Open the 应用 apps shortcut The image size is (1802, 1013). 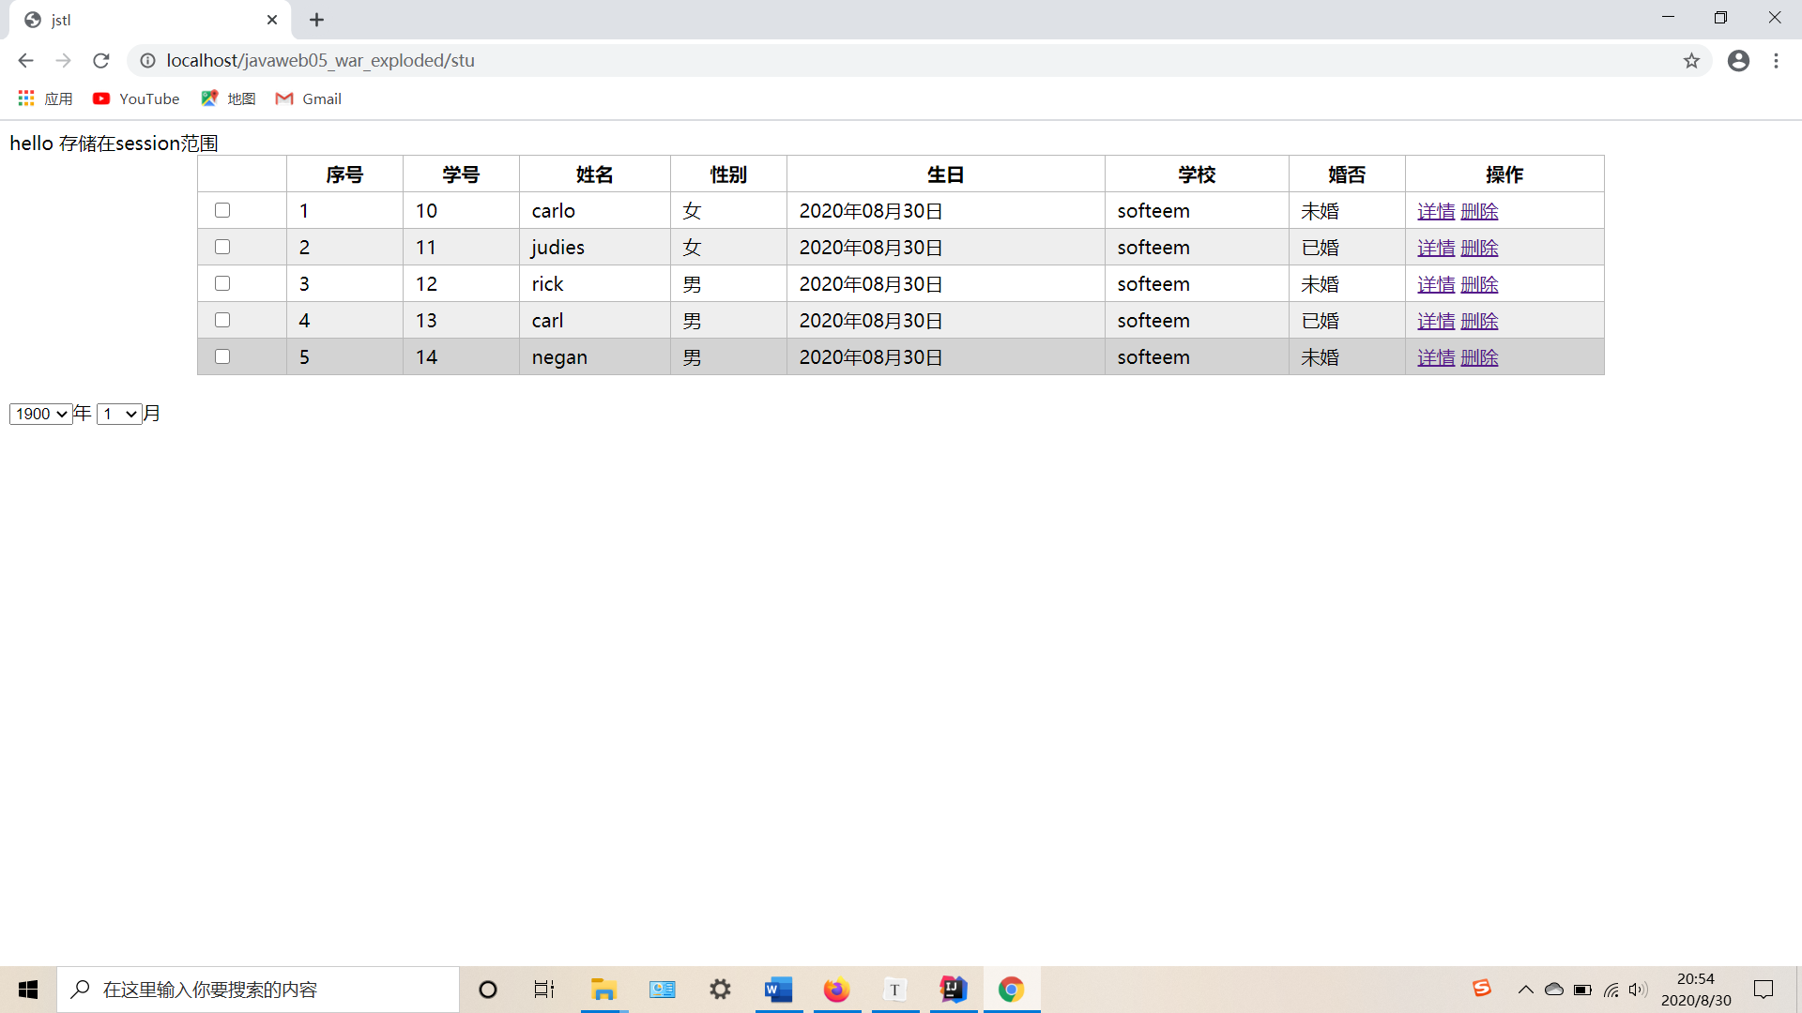(x=44, y=98)
